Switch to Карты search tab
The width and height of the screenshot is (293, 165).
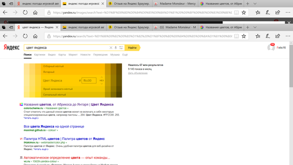tap(62, 55)
